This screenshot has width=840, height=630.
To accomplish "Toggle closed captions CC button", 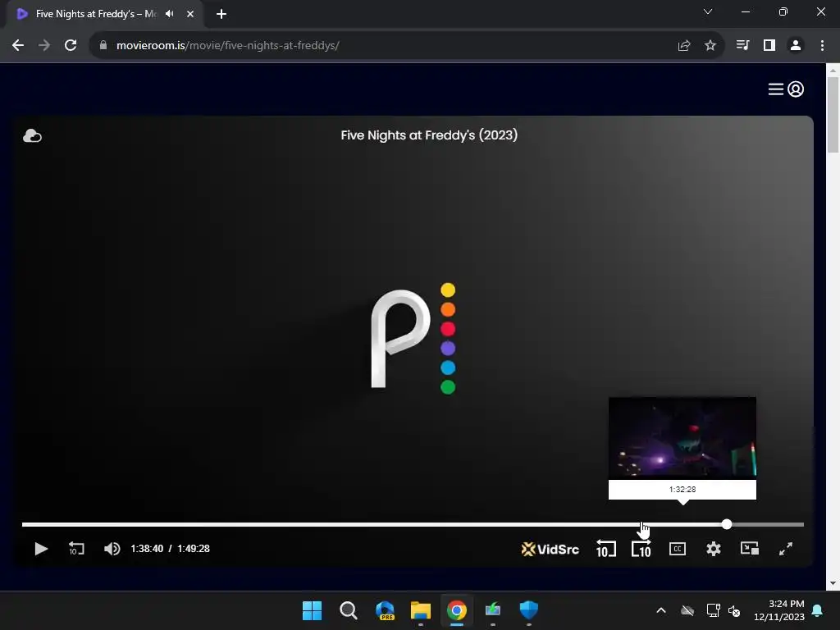I will coord(678,549).
